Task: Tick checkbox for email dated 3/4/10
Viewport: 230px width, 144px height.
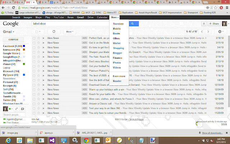Action: 34,48
